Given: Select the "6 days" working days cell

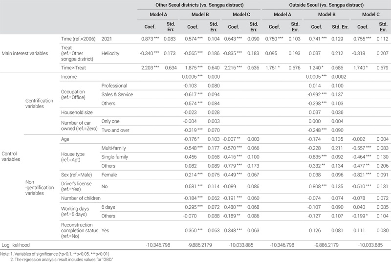Looking at the screenshot, I should click(108, 207).
